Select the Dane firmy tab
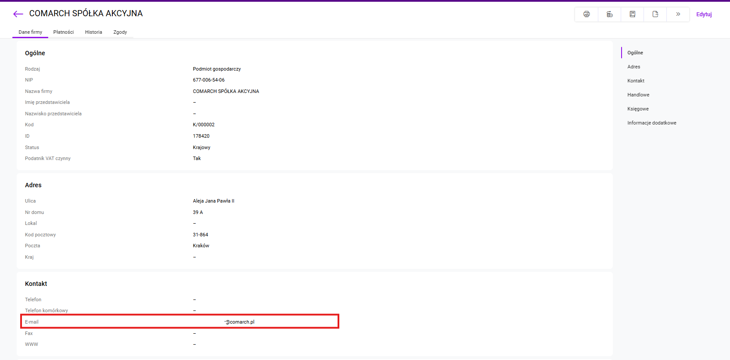 click(30, 32)
